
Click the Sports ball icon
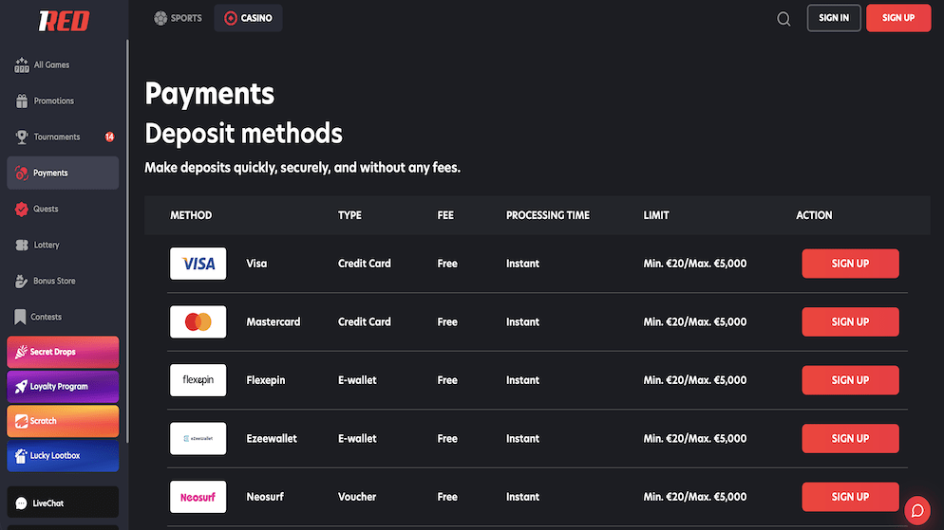click(x=160, y=18)
